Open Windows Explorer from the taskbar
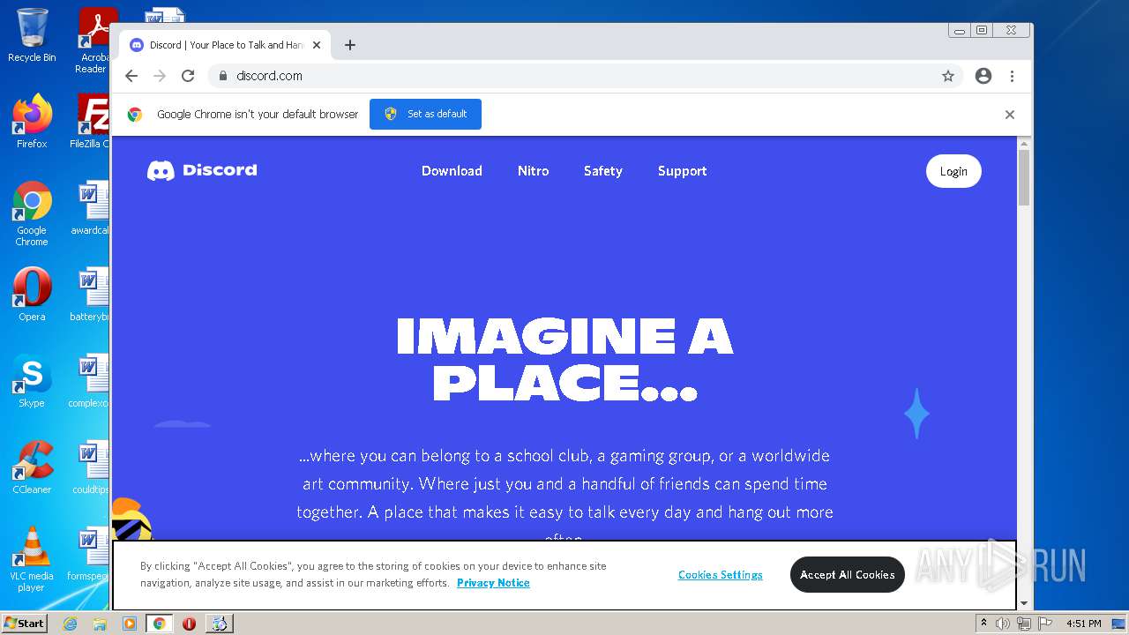 click(x=100, y=624)
